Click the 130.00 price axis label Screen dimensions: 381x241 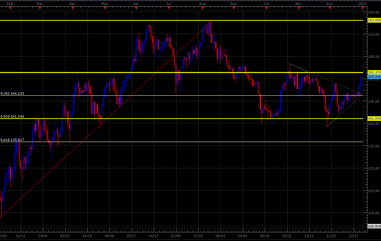pos(374,168)
